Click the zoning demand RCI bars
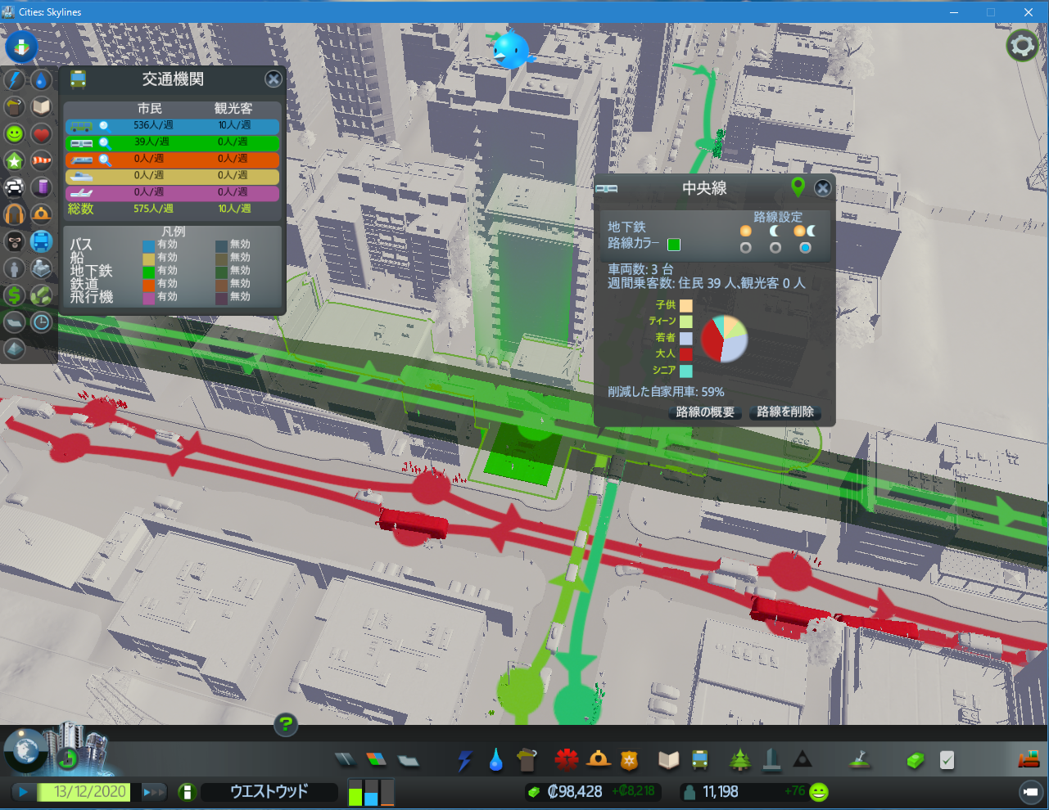The width and height of the screenshot is (1049, 810). (371, 792)
